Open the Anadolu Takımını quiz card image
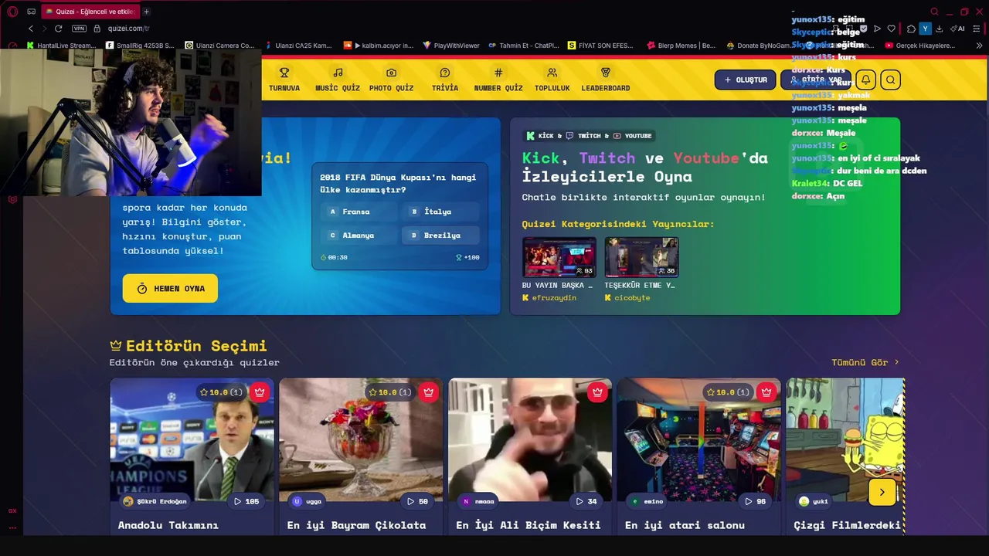 192,440
